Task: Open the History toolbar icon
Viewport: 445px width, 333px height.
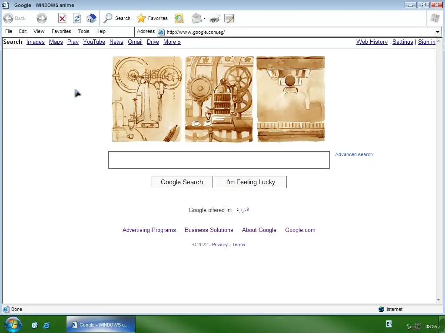Action: [x=179, y=18]
